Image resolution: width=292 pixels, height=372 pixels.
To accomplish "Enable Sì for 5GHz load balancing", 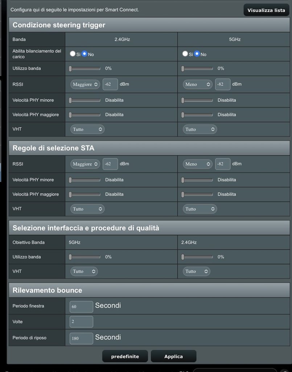I will (x=185, y=54).
